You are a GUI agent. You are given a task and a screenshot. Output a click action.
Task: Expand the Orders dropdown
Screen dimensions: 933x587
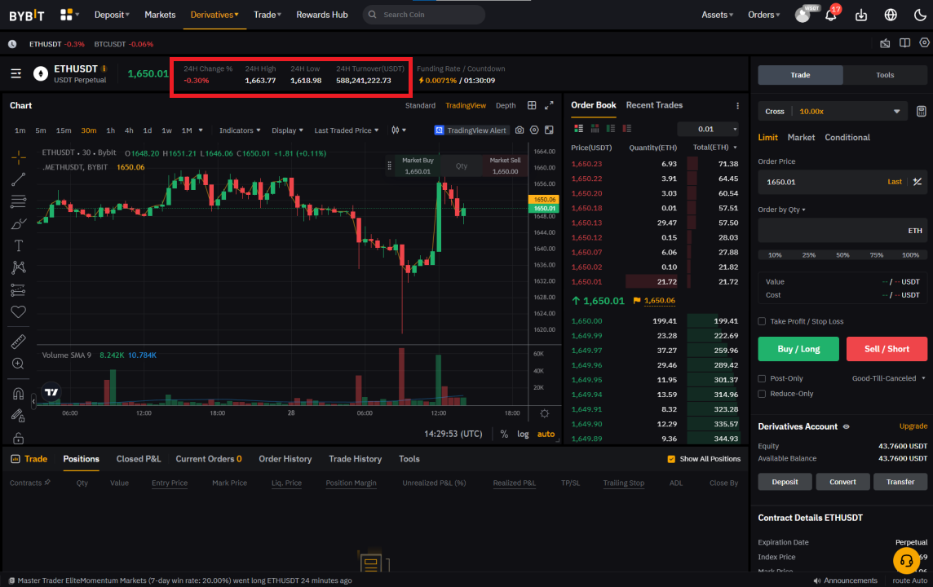764,15
